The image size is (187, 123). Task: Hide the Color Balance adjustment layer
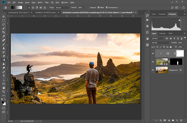pos(153,53)
